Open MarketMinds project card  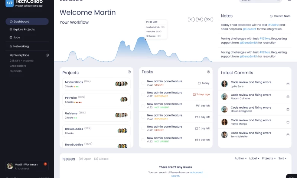coord(97,84)
